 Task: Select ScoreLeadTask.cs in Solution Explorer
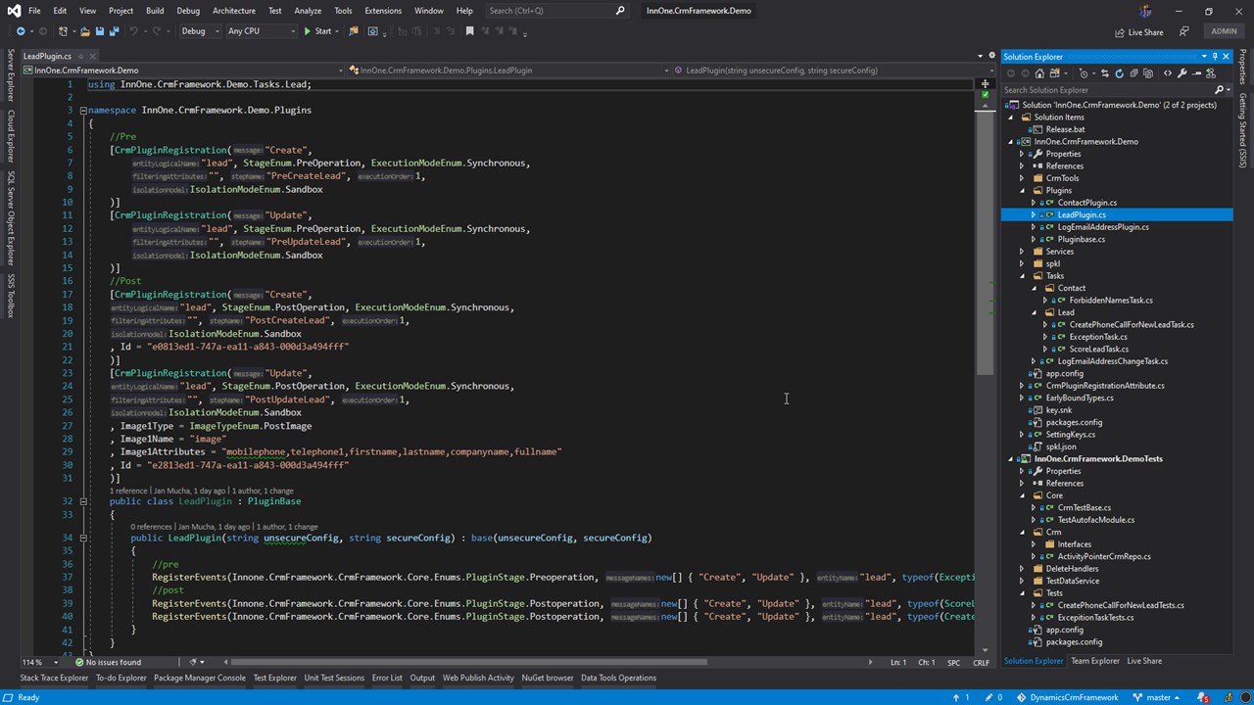(x=1098, y=350)
